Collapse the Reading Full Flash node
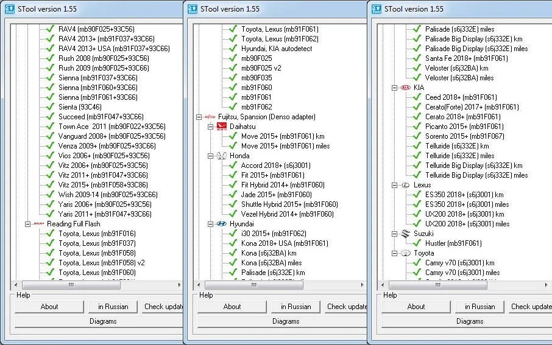 coord(27,224)
